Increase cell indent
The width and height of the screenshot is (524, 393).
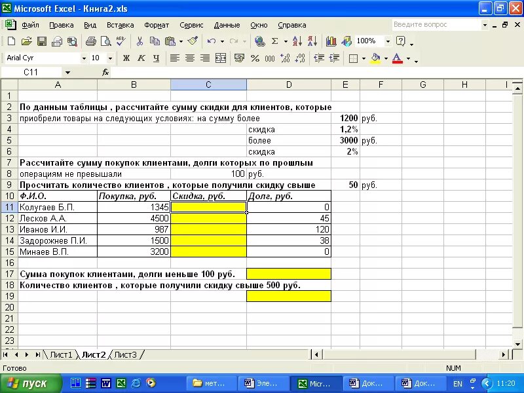334,58
